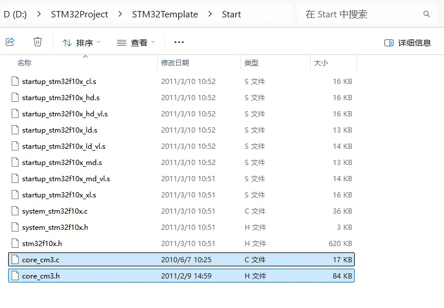Click the Start breadcrumb segment
This screenshot has width=444, height=308.
coord(231,14)
